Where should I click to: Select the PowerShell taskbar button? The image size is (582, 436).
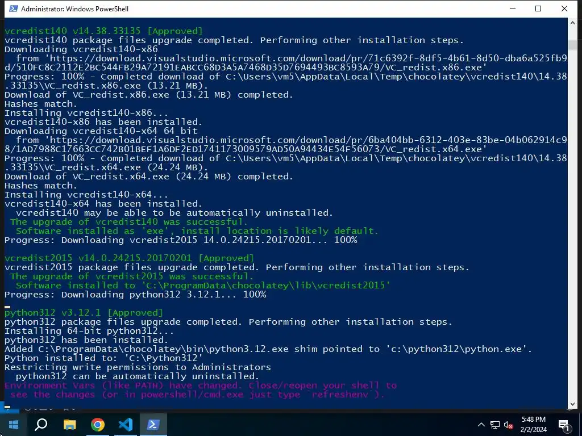(x=153, y=425)
